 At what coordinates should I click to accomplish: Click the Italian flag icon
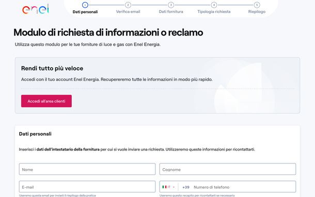click(x=165, y=187)
